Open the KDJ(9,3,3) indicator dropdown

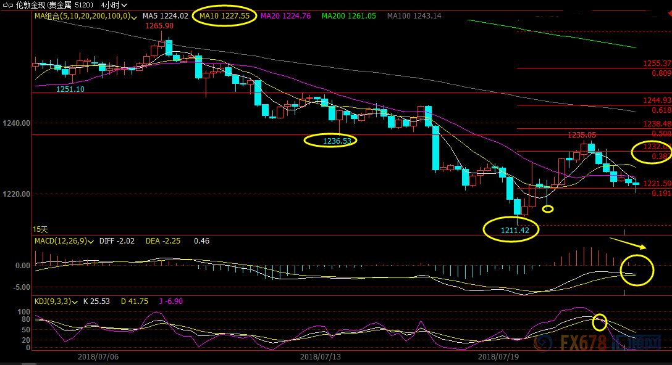75,301
